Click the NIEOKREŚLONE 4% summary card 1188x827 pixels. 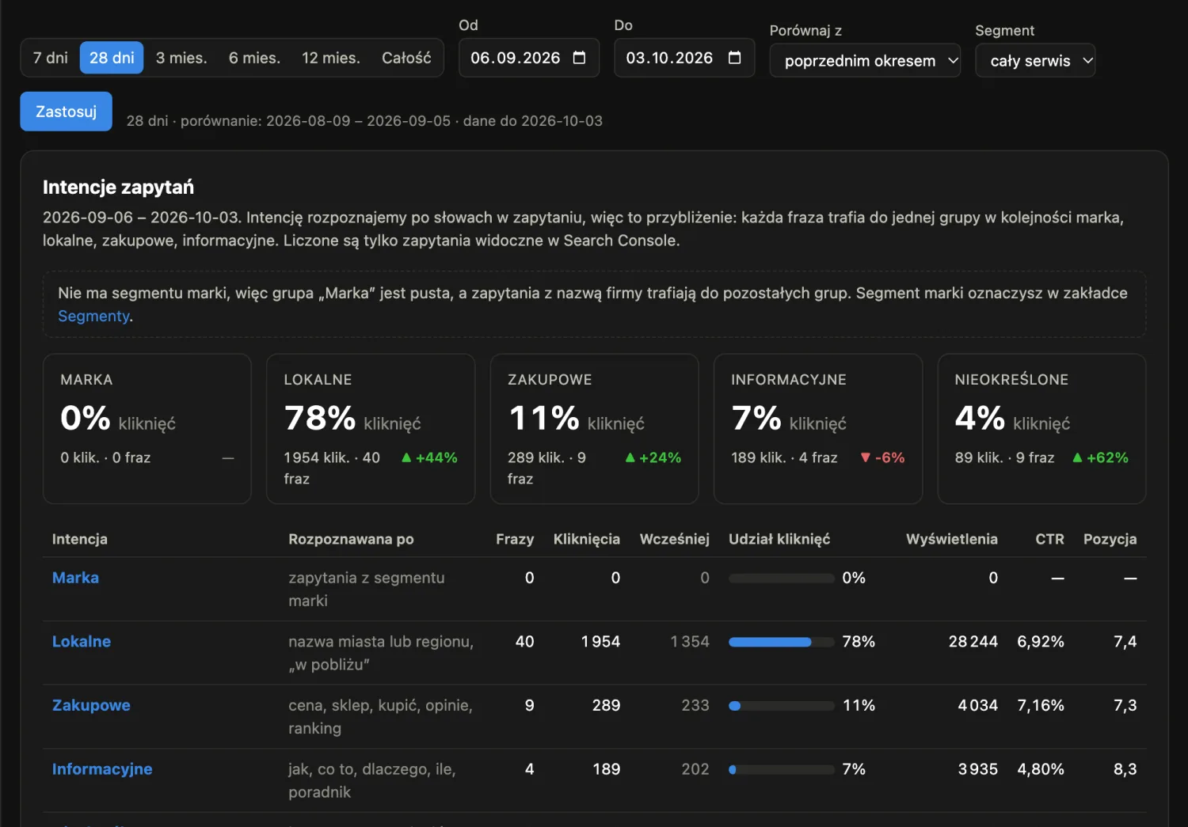[x=1041, y=429]
